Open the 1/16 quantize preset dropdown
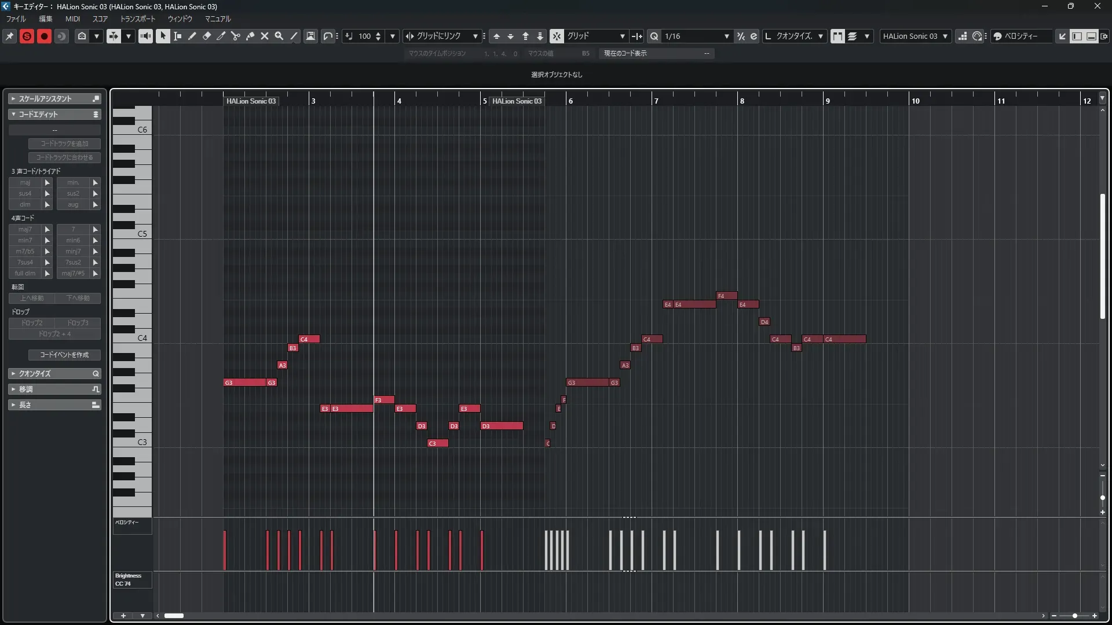 [x=726, y=36]
